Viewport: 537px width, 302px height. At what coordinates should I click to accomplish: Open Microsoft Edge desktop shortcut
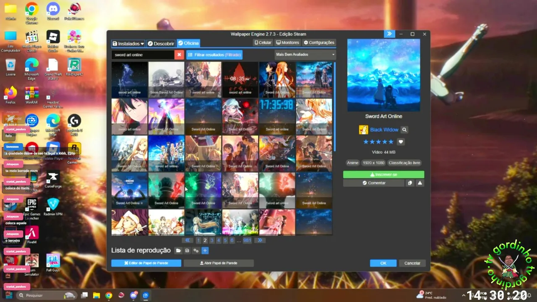(x=31, y=69)
